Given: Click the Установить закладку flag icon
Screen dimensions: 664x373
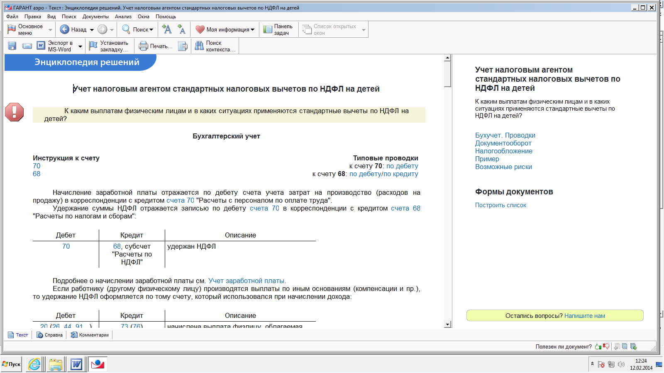Looking at the screenshot, I should point(93,46).
